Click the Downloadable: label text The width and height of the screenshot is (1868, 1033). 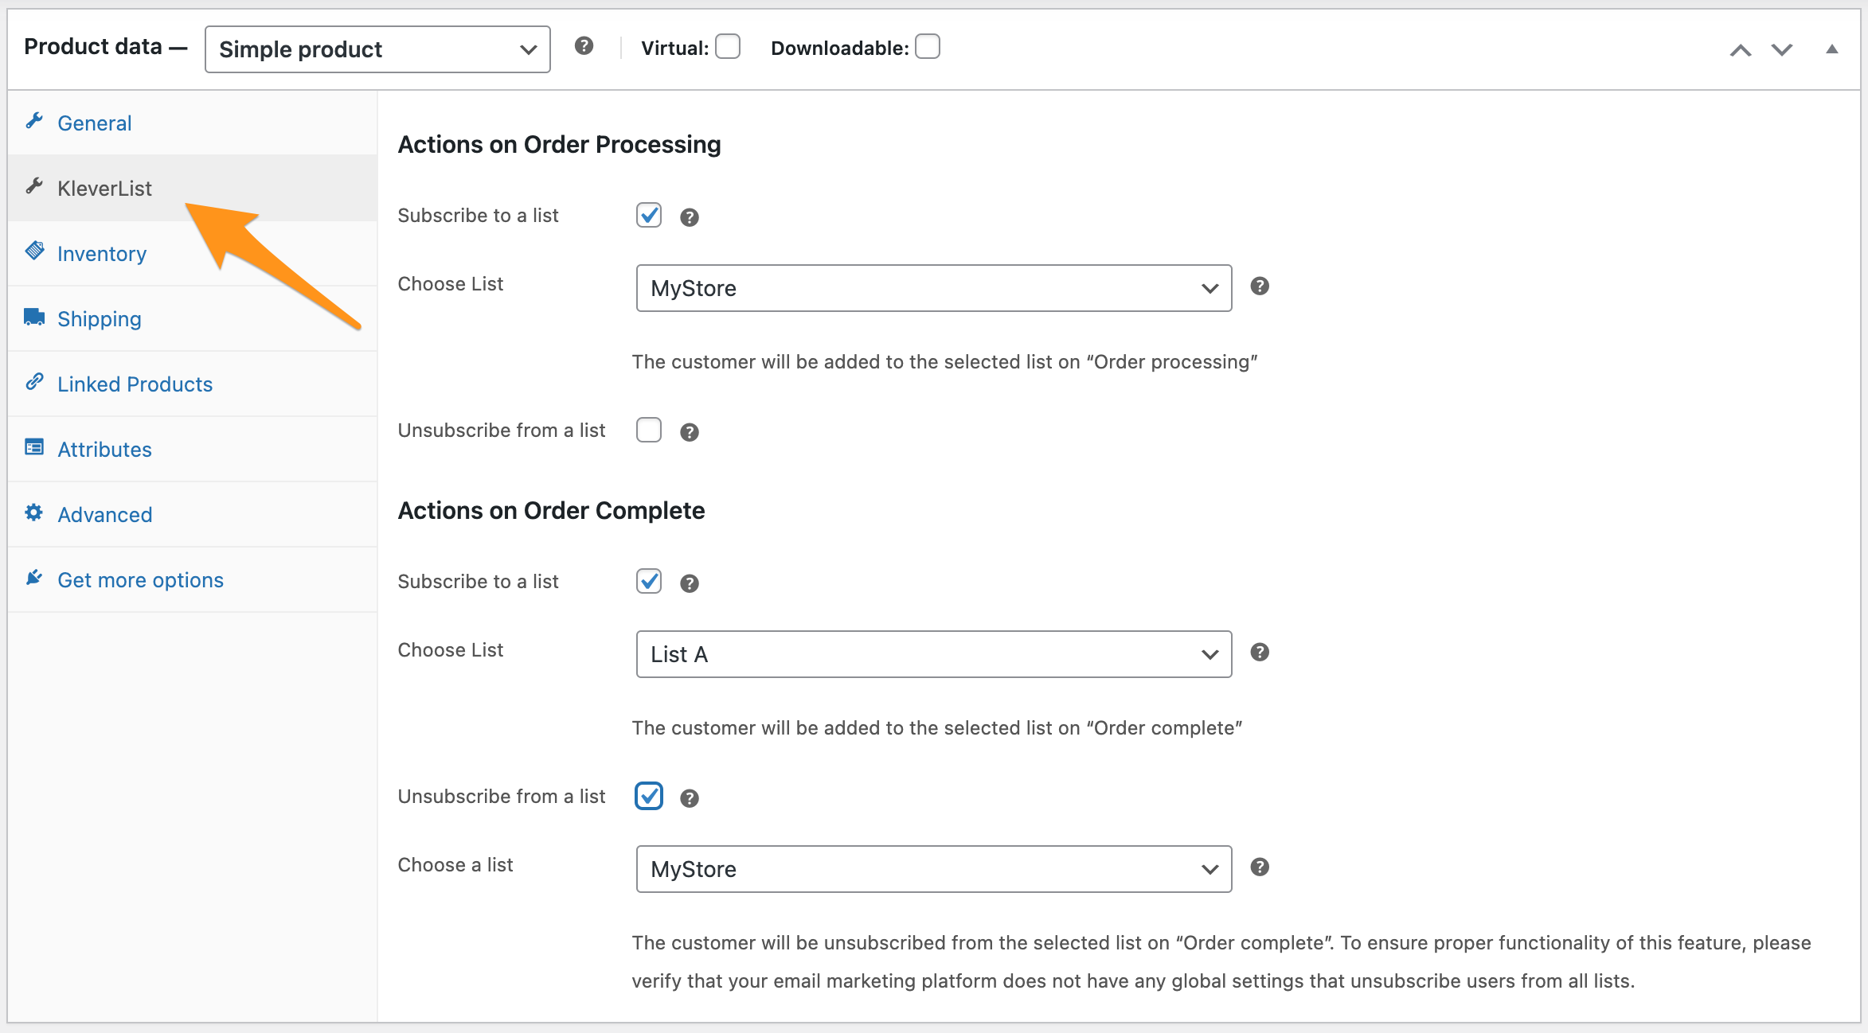pos(839,48)
